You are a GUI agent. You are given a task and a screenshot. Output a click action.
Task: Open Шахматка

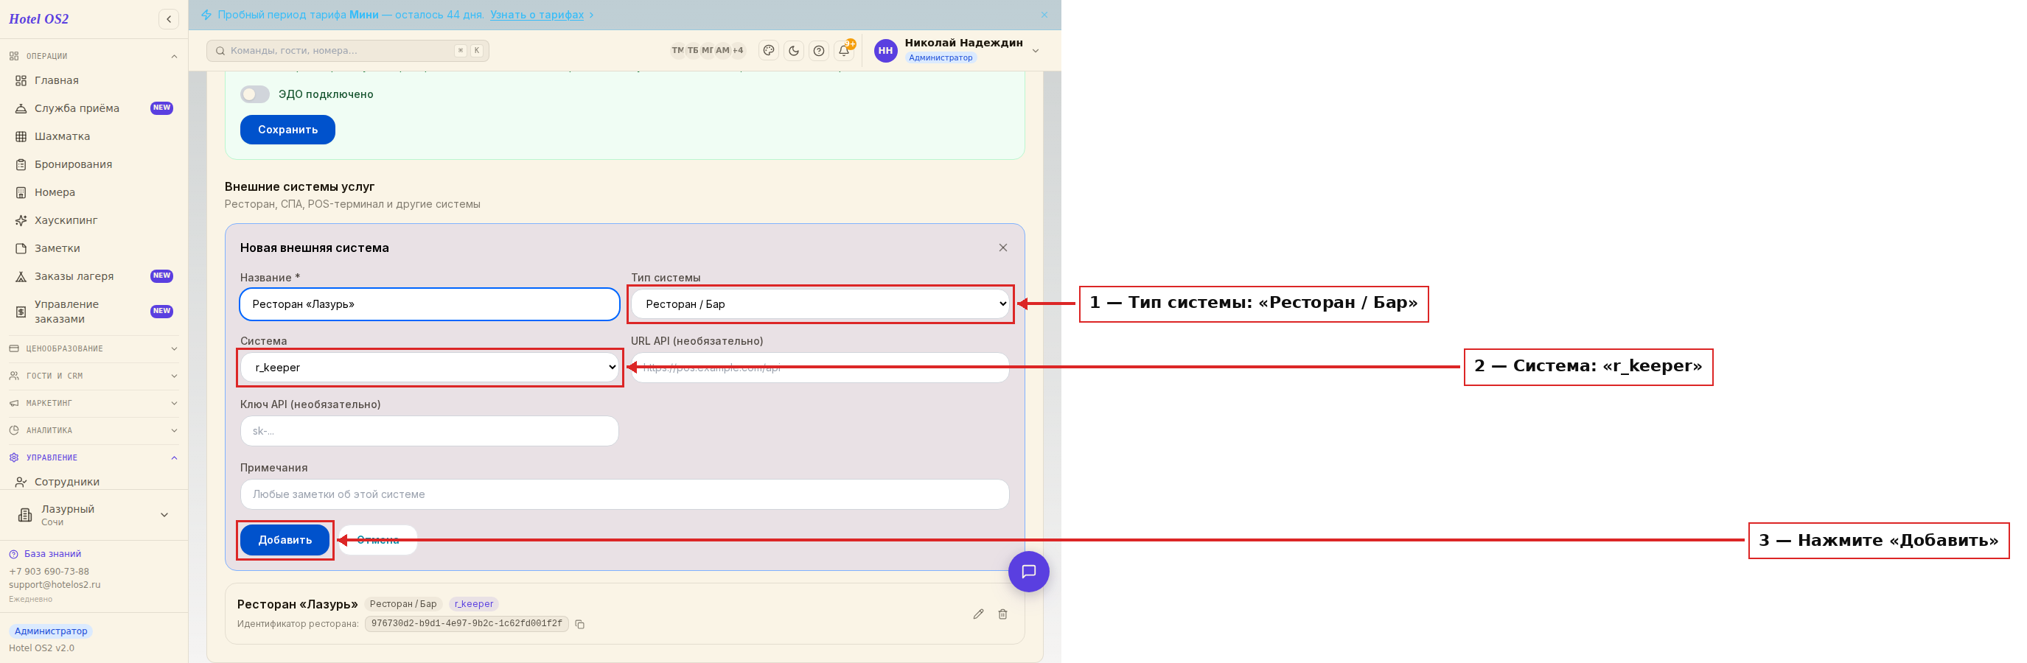click(x=94, y=137)
